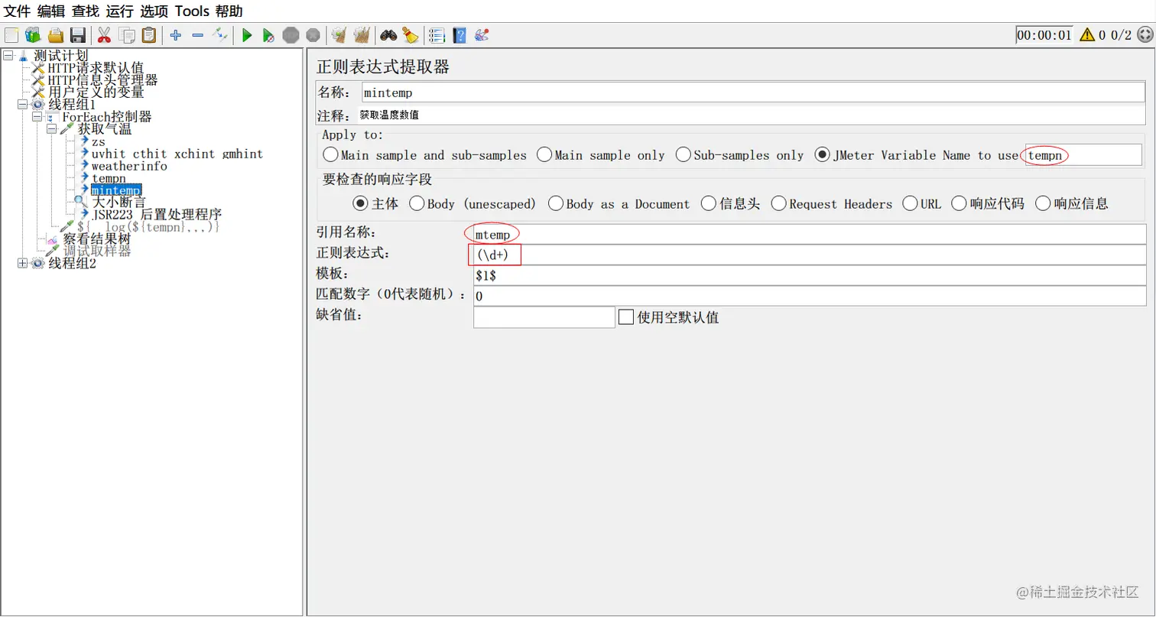1156x617 pixels.
Task: Enable the 使用空默认值 checkbox
Action: click(x=625, y=317)
